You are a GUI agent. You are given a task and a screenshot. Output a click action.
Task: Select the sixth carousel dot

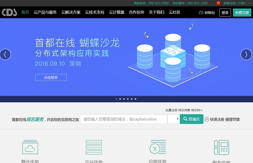tap(135, 99)
